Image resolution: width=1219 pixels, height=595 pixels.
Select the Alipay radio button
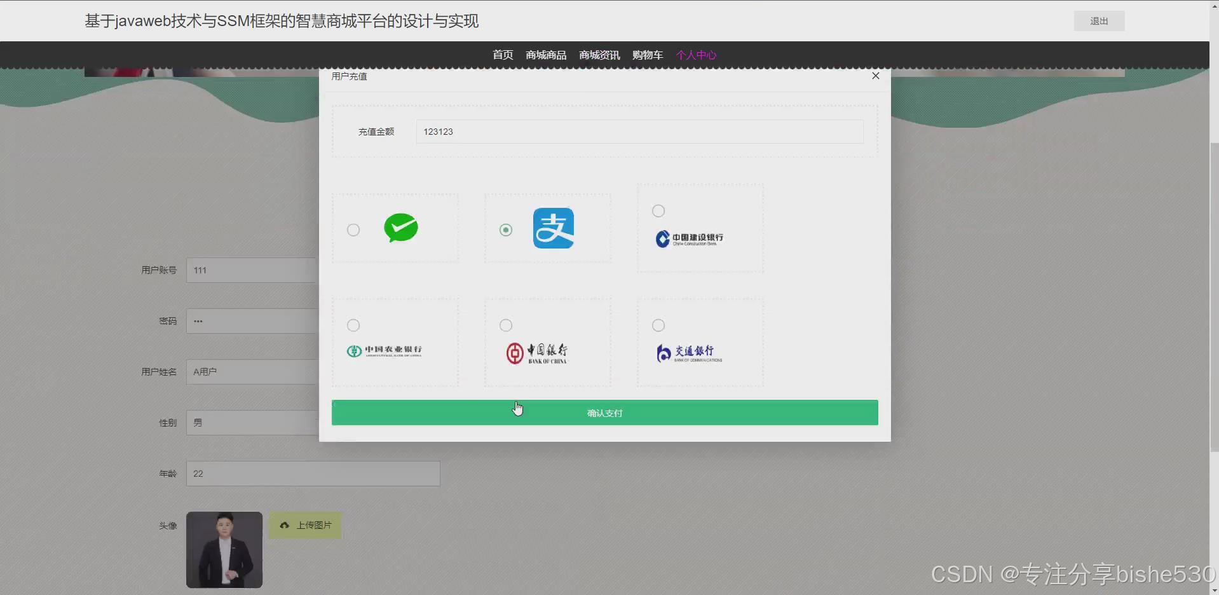tap(506, 230)
